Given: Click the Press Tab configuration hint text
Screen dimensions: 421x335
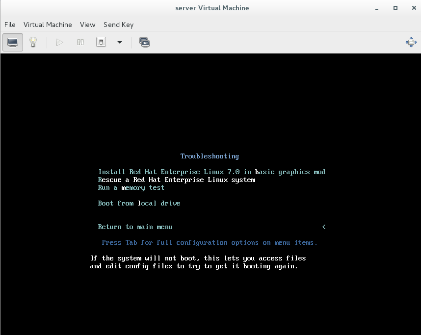Looking at the screenshot, I should pos(210,243).
